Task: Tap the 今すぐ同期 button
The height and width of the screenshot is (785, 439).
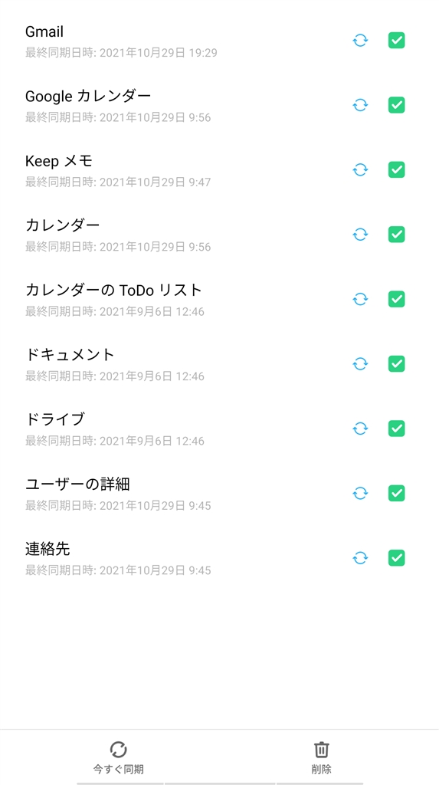Action: pyautogui.click(x=119, y=758)
